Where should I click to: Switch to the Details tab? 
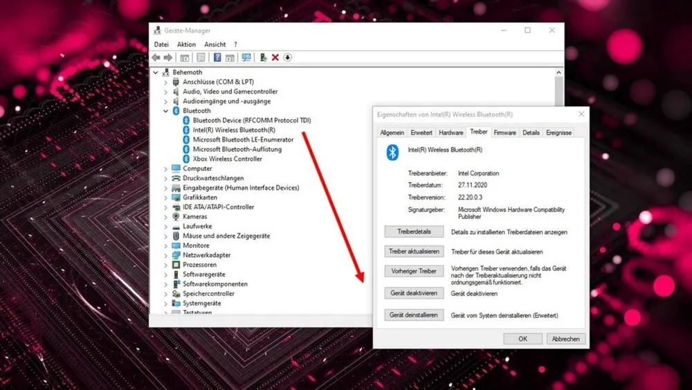pos(531,132)
